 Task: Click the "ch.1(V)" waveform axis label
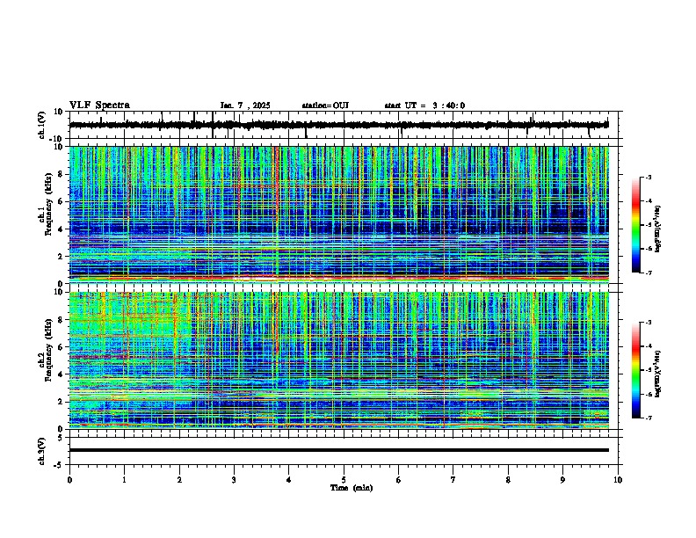pos(42,125)
